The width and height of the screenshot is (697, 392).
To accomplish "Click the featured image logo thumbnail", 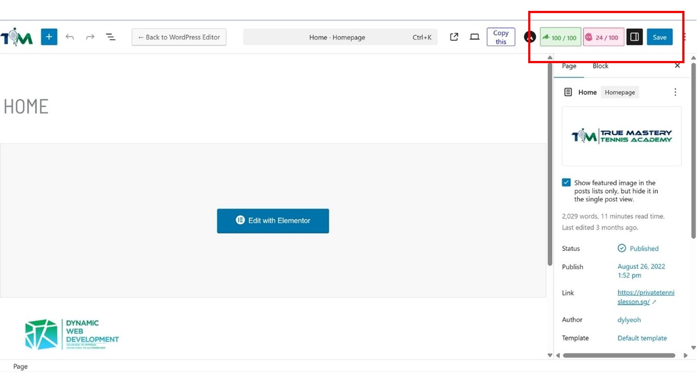I will point(621,136).
